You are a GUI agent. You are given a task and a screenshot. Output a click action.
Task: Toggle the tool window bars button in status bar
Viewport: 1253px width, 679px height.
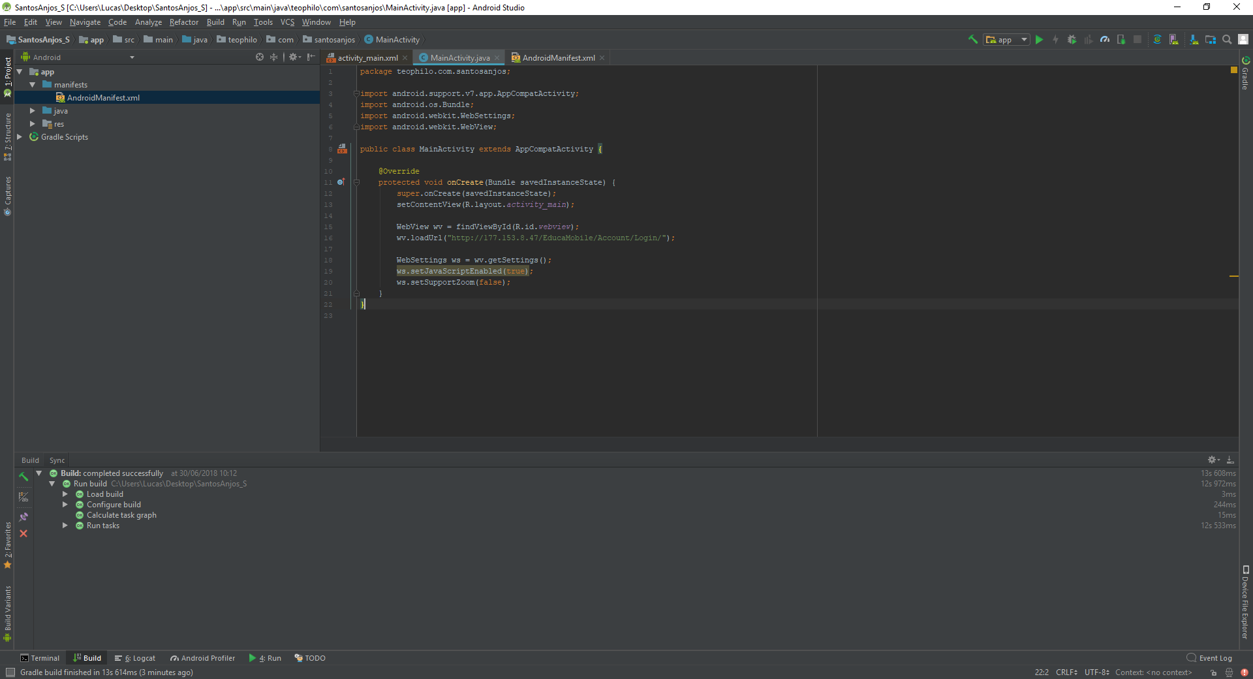pos(10,672)
